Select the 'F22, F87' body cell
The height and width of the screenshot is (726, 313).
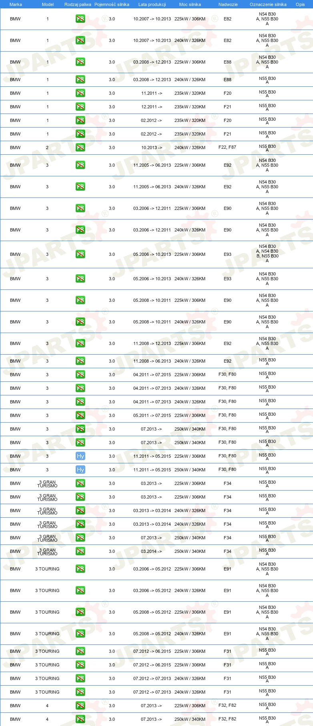pyautogui.click(x=227, y=148)
